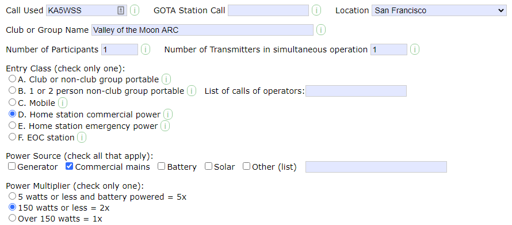
Task: Show info for Home station emergency power
Action: (165, 125)
